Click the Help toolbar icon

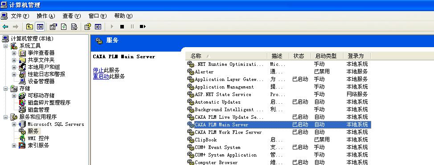[x=88, y=27]
